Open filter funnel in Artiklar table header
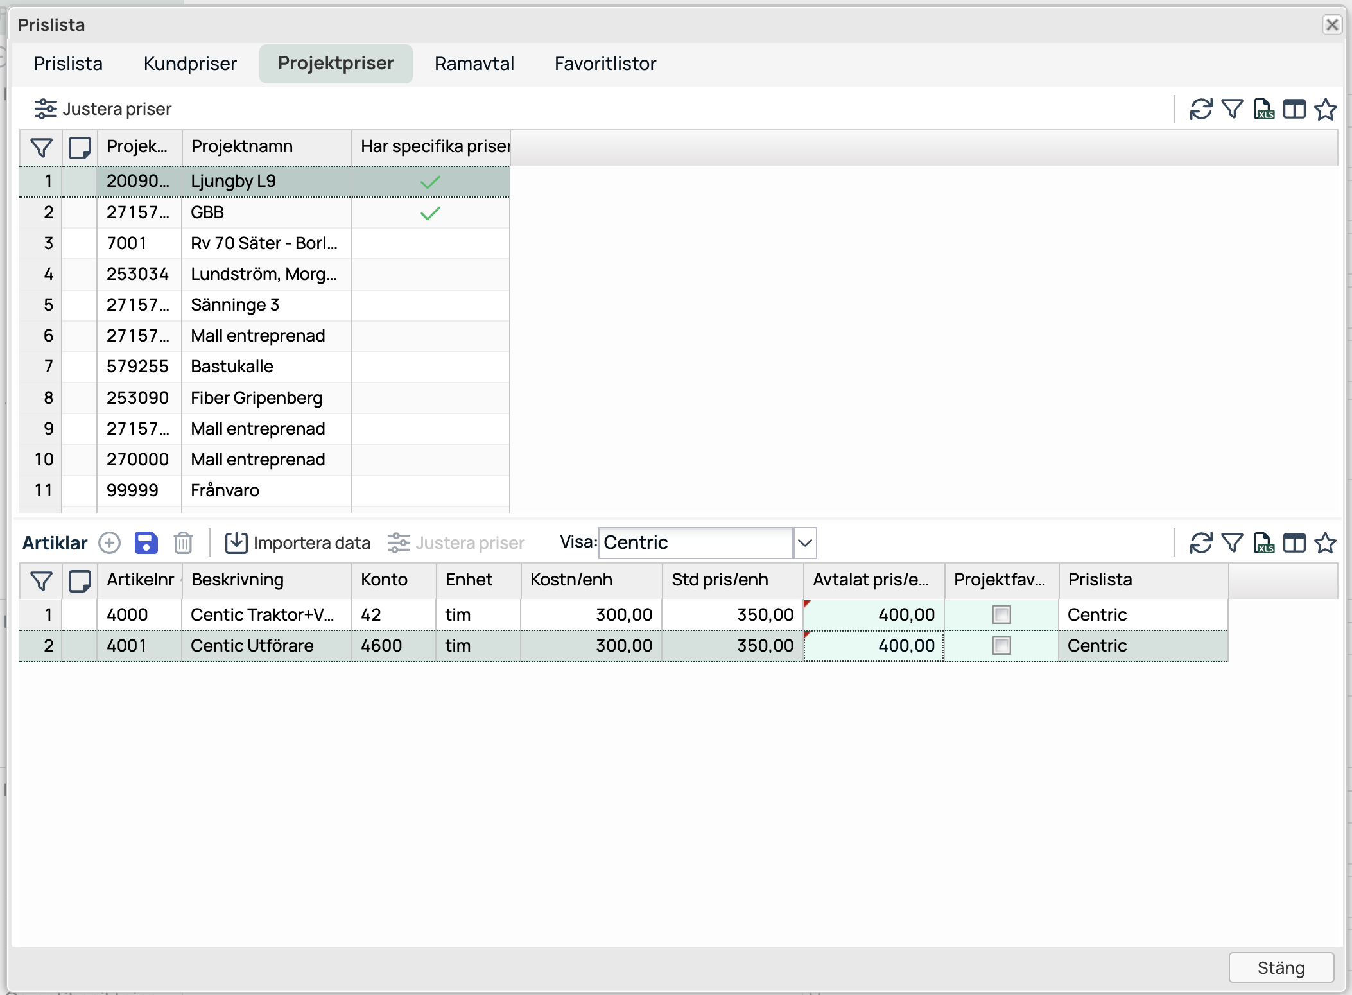The image size is (1352, 995). pos(41,580)
